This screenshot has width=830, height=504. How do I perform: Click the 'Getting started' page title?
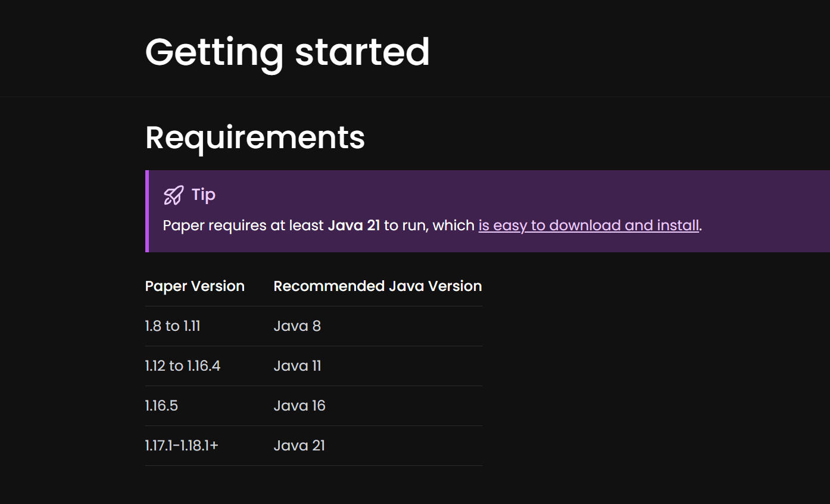coord(288,52)
